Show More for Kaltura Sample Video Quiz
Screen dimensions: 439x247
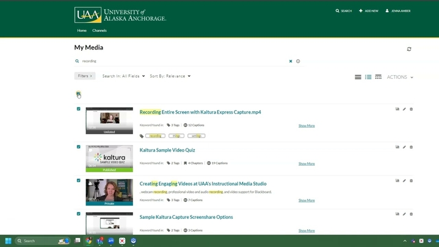[x=307, y=163]
